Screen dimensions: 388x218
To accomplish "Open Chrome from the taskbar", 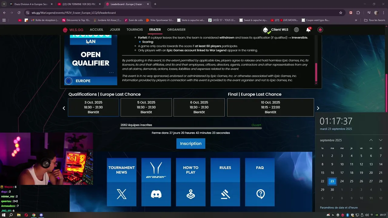I will click(34, 215).
